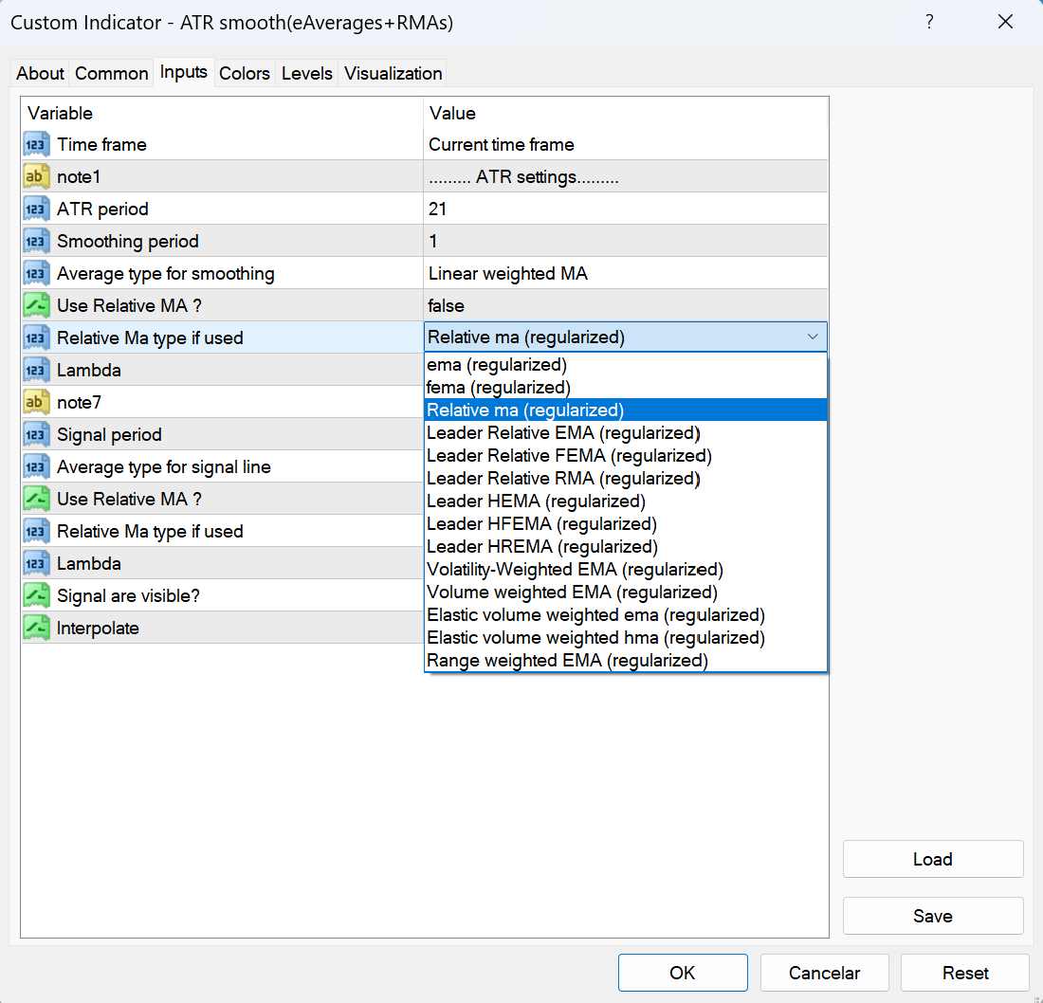Toggle the first Use Relative MA false value
The width and height of the screenshot is (1043, 1003).
[446, 306]
